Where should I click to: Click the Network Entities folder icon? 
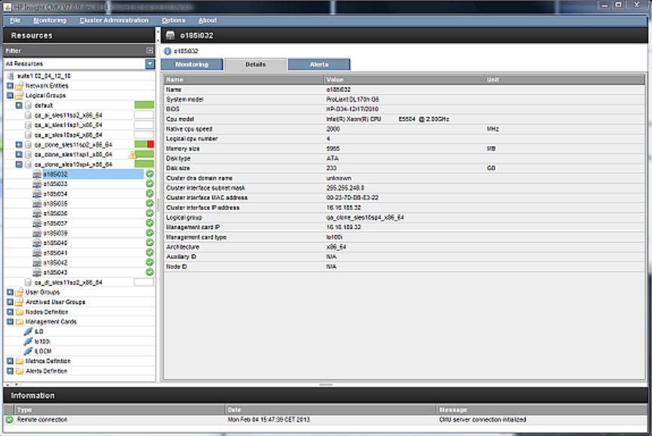(x=19, y=85)
